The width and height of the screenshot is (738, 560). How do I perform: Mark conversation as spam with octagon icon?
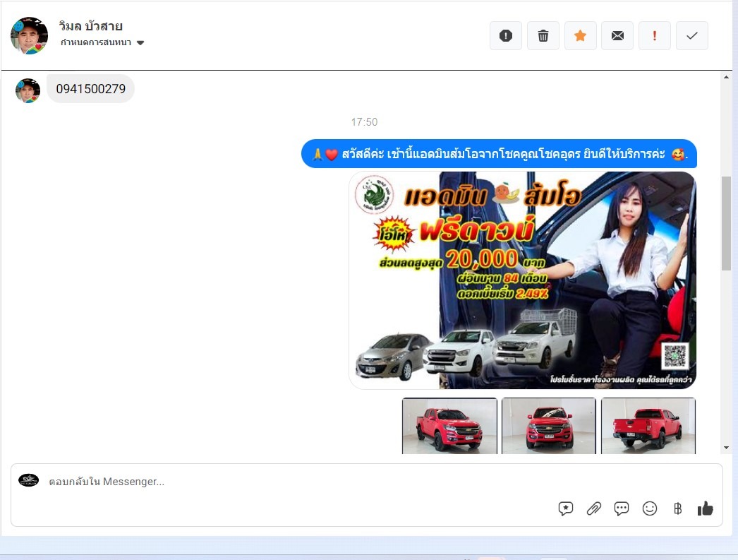506,36
